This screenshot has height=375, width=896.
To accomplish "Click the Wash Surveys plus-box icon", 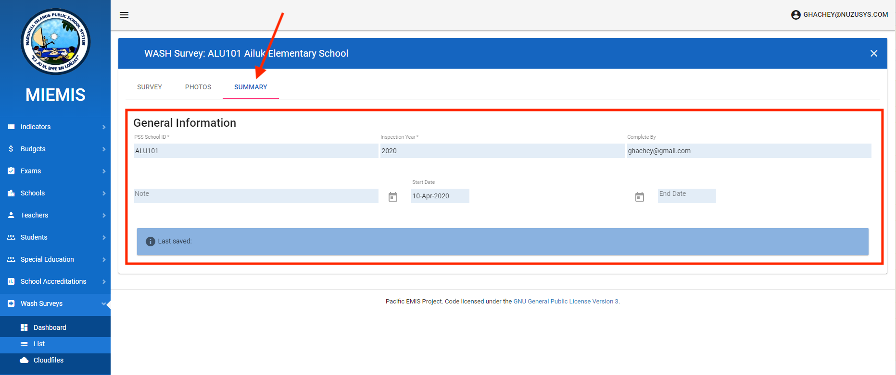I will pos(11,303).
